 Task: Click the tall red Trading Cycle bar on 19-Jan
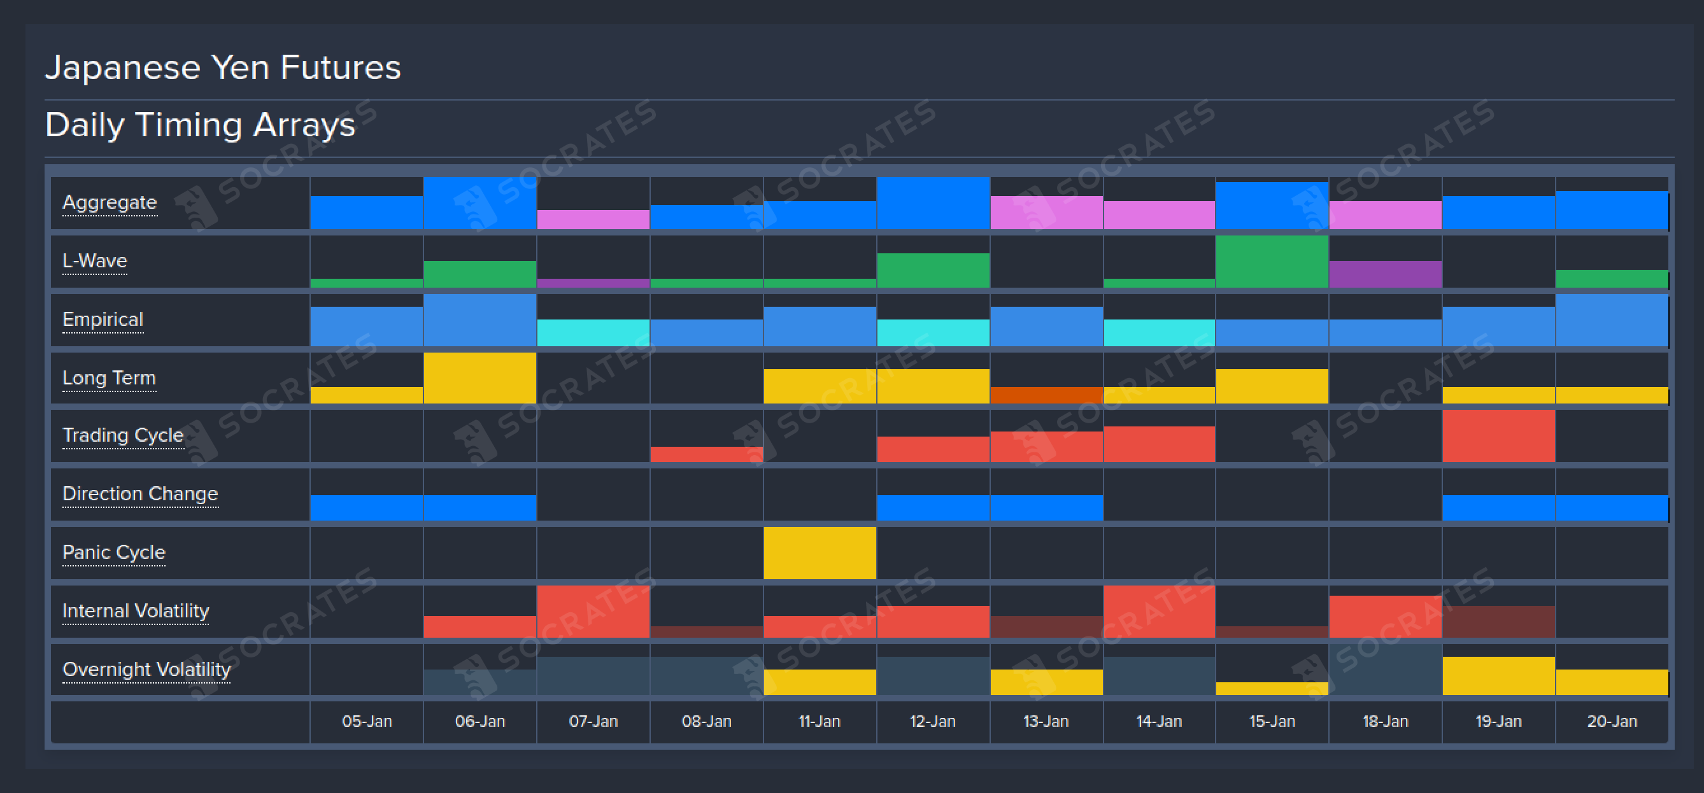tap(1498, 436)
